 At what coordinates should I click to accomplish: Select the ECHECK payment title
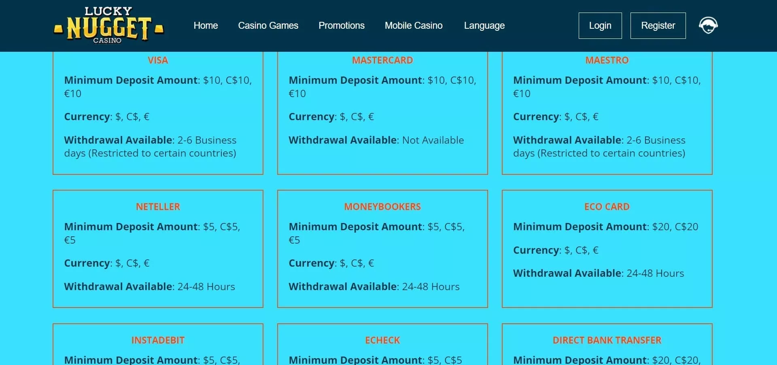tap(382, 340)
